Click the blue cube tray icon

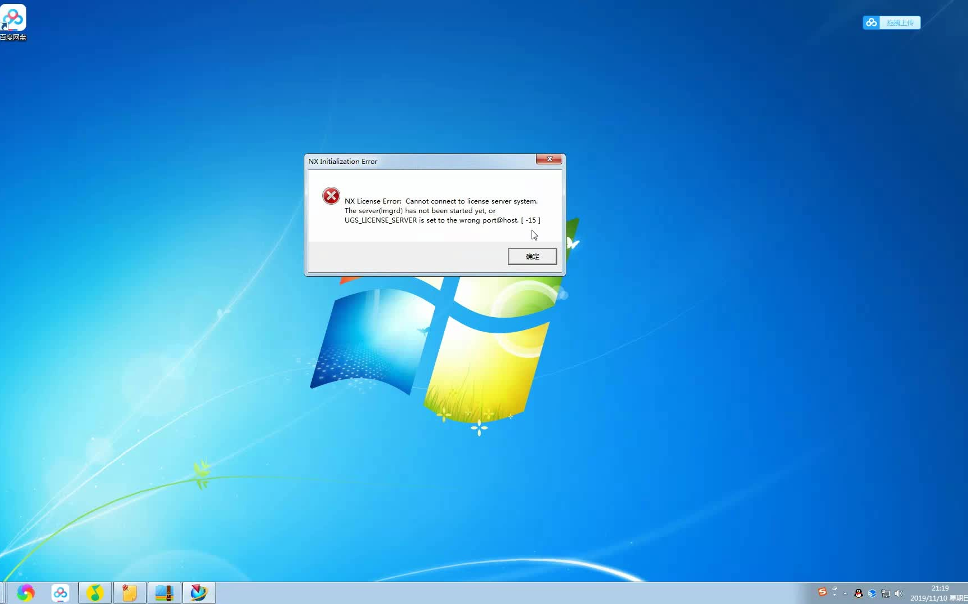click(x=872, y=593)
